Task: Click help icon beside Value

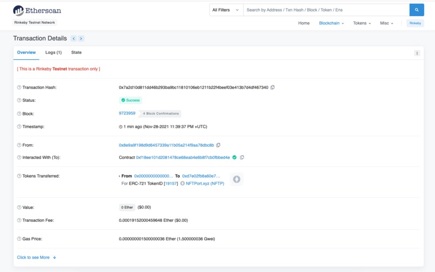Action: tap(19, 207)
